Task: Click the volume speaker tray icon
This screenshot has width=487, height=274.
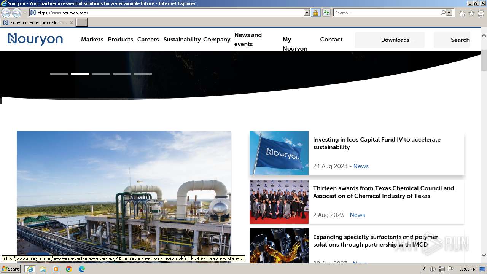Action: [433, 269]
